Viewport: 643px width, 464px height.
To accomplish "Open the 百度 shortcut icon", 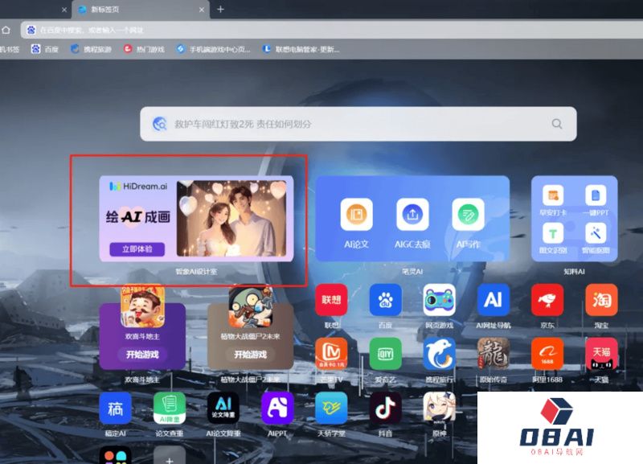I will click(385, 302).
